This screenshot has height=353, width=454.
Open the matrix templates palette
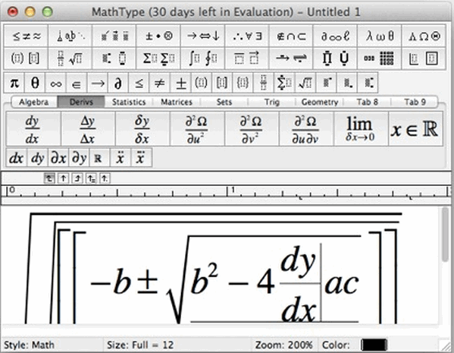click(379, 58)
